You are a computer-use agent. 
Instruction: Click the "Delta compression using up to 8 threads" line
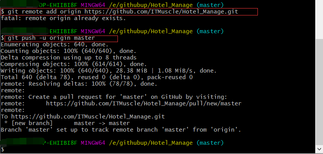69,58
